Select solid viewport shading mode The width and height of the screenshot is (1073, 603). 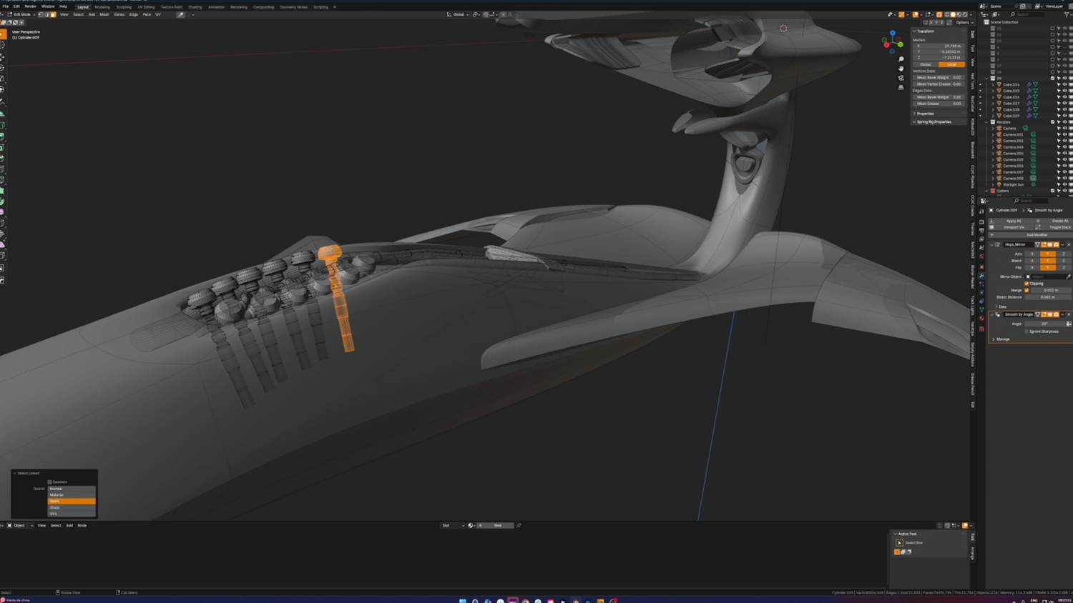tap(953, 14)
